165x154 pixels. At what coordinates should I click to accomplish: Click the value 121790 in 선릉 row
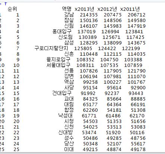137,71
